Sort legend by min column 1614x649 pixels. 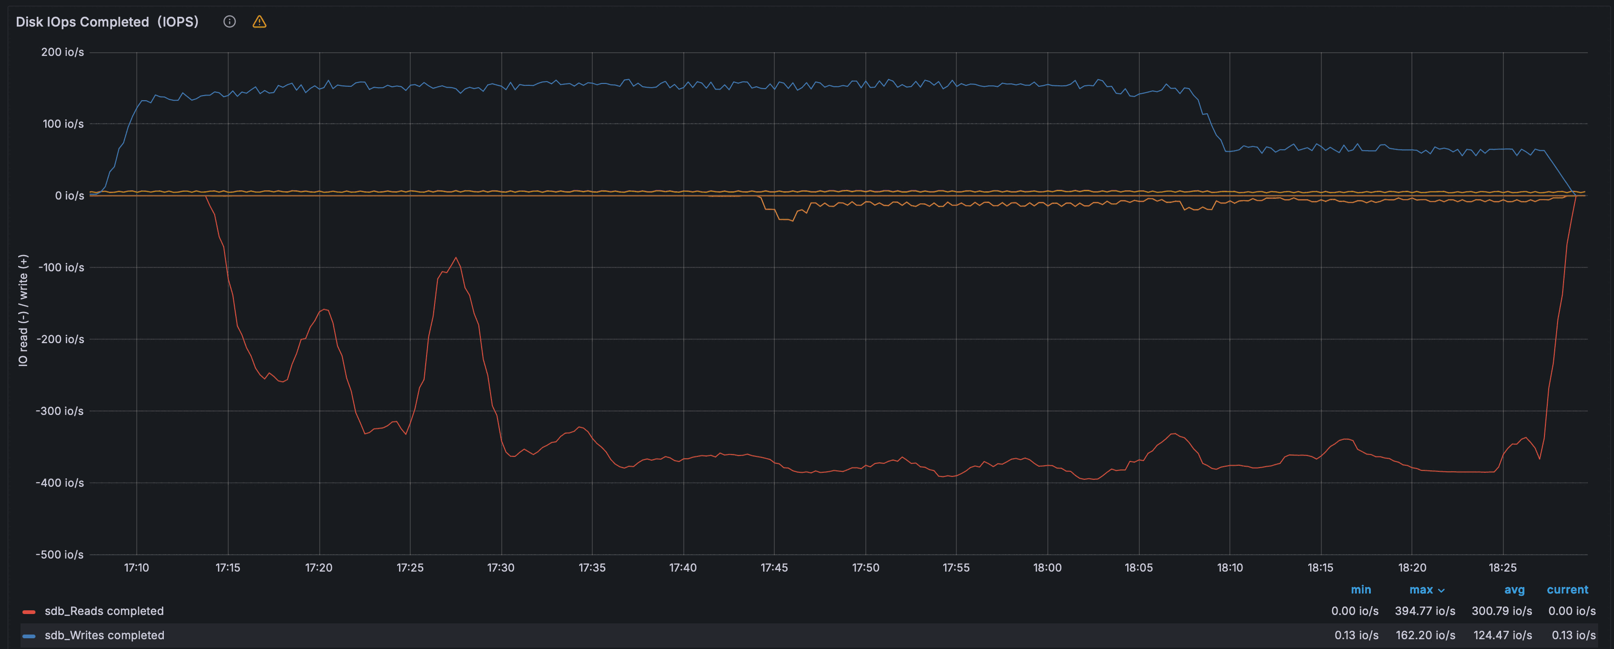1360,589
